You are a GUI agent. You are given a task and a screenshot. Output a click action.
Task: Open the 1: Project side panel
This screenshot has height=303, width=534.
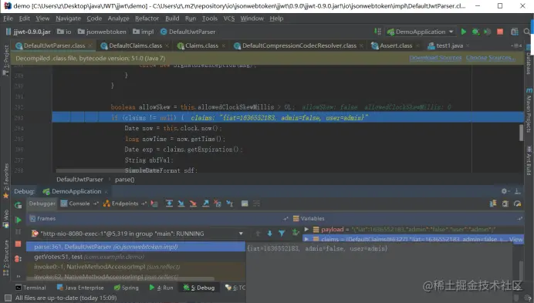point(6,60)
